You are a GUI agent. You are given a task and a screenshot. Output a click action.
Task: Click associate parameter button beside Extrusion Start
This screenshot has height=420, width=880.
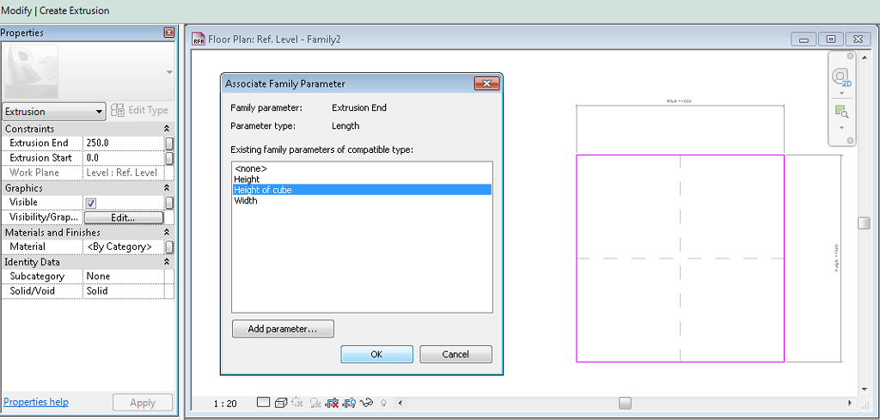pos(169,158)
